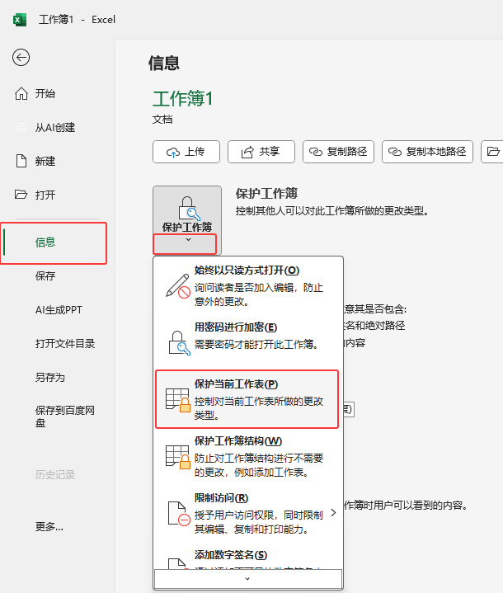Click the share arrow icon in 共享
The height and width of the screenshot is (593, 503).
(247, 152)
